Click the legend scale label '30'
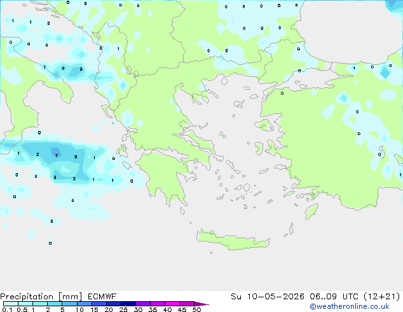The height and width of the screenshot is (312, 403). pyautogui.click(x=138, y=309)
